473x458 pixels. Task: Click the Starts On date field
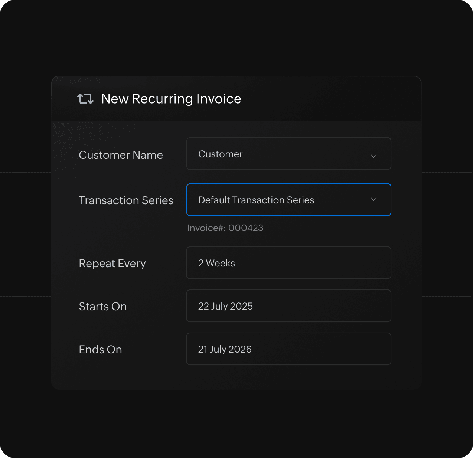pyautogui.click(x=288, y=306)
